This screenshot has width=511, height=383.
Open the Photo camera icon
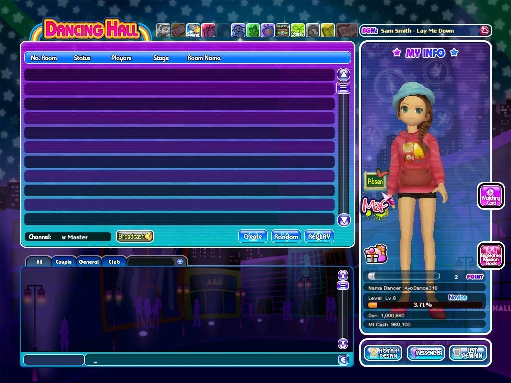click(x=282, y=30)
